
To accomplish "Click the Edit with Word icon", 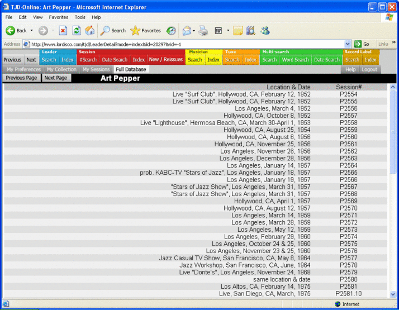I will point(218,31).
